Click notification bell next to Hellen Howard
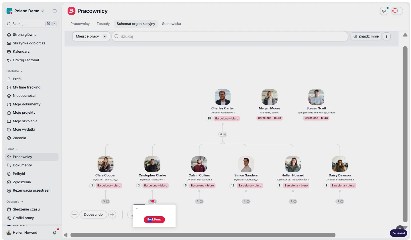Screen dimensions: 411x240 tap(55, 233)
